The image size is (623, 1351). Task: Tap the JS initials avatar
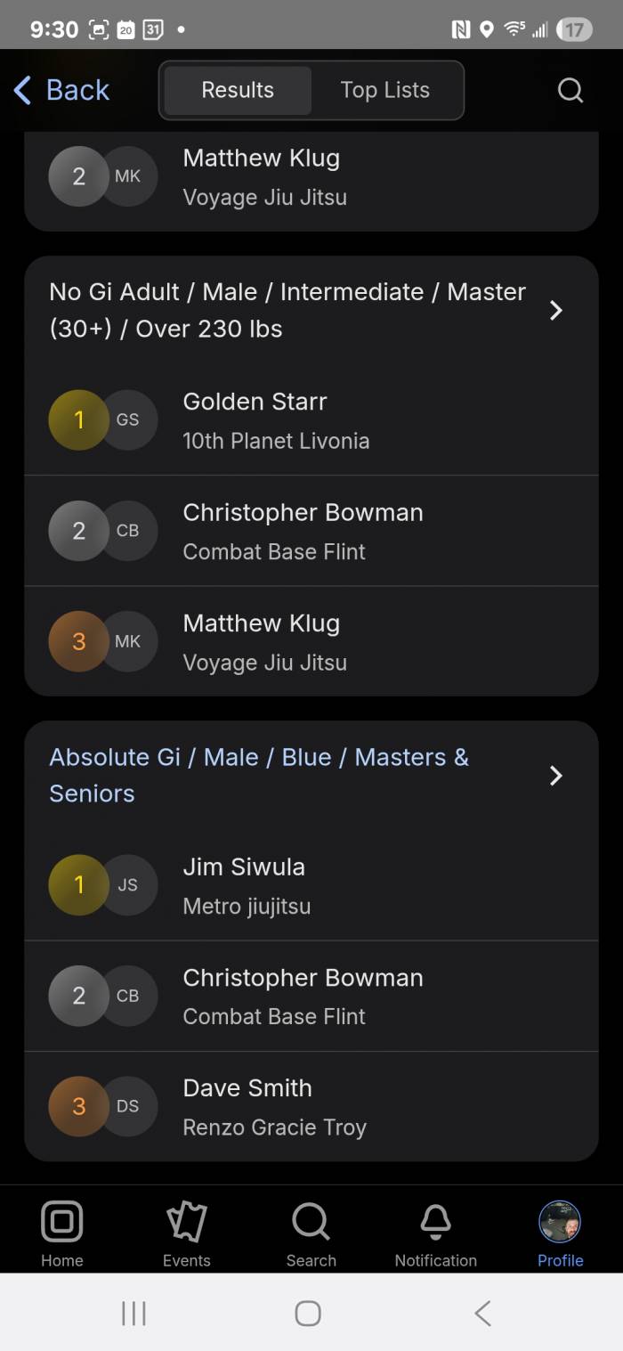(x=128, y=885)
